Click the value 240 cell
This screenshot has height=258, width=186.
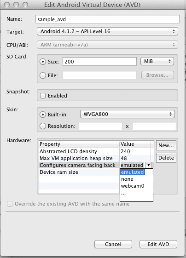pyautogui.click(x=135, y=151)
